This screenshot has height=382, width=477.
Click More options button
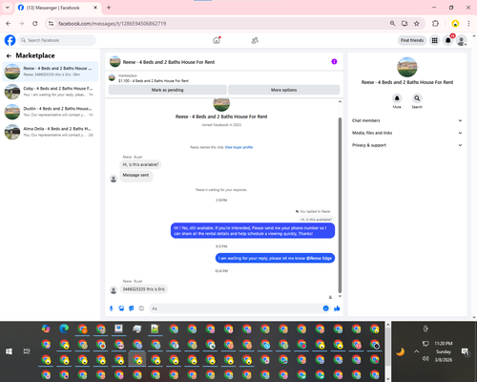point(283,90)
